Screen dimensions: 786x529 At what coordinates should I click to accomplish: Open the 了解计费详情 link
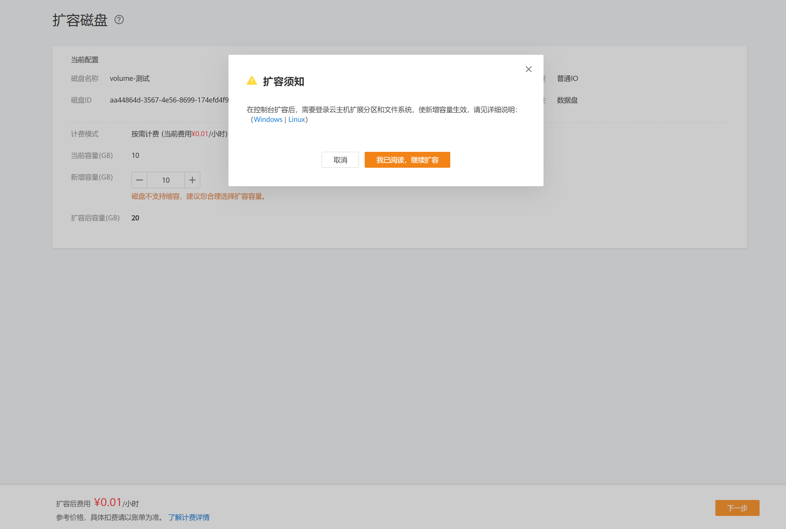[x=188, y=517]
